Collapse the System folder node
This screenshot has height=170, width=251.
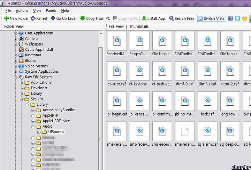21,99
